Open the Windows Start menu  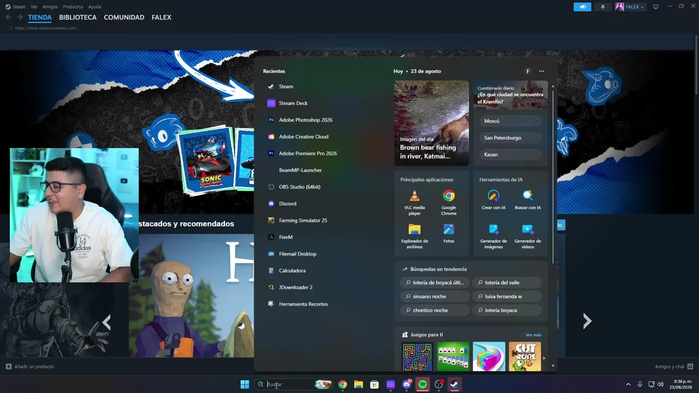(x=245, y=384)
